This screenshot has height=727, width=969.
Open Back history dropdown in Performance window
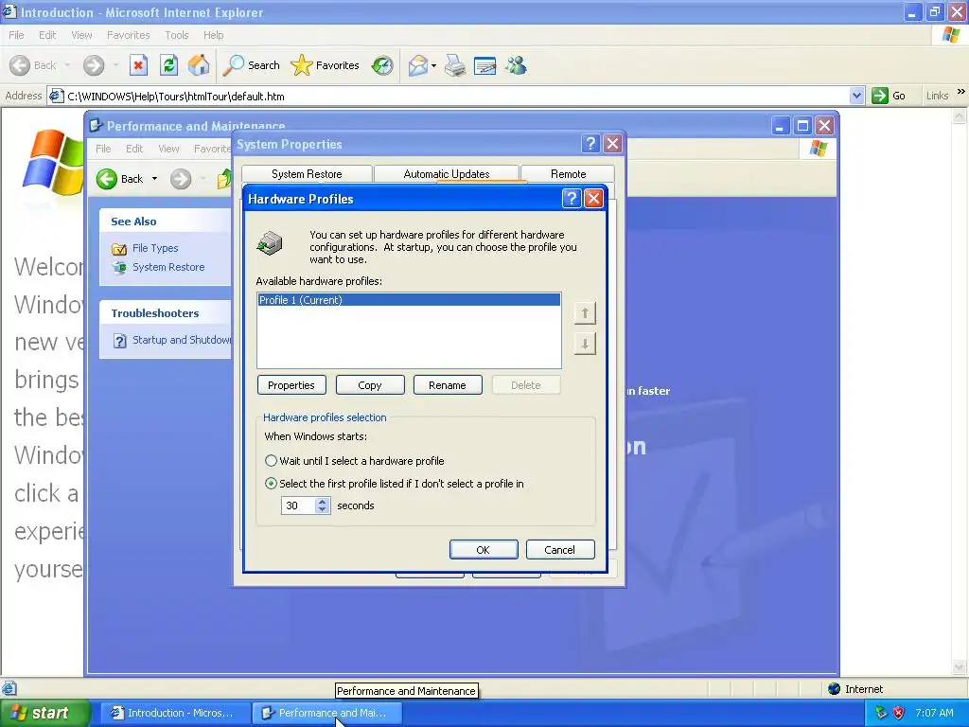[154, 179]
